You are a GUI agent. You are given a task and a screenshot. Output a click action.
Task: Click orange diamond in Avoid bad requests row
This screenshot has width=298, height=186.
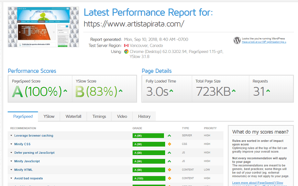(169, 178)
